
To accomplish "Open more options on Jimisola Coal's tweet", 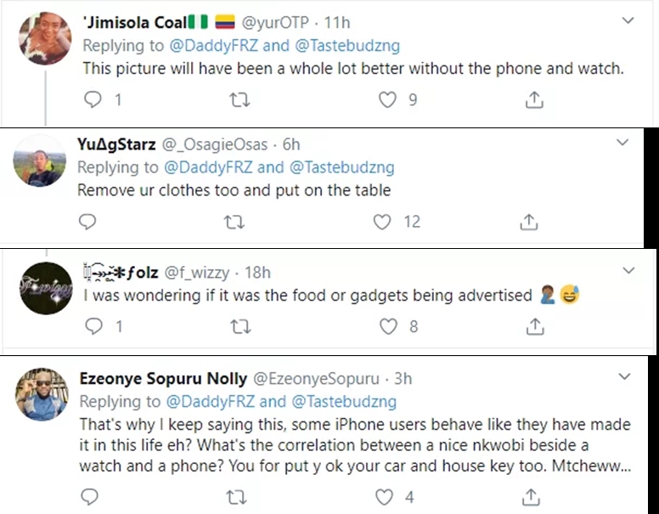I will click(x=628, y=20).
